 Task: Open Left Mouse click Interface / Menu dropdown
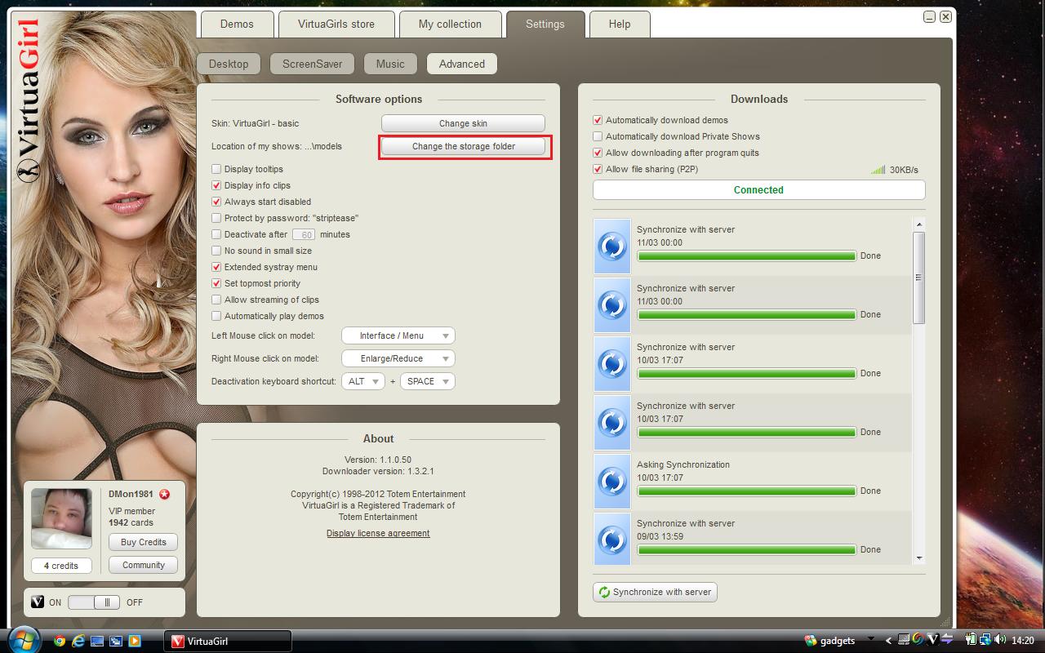click(x=398, y=335)
